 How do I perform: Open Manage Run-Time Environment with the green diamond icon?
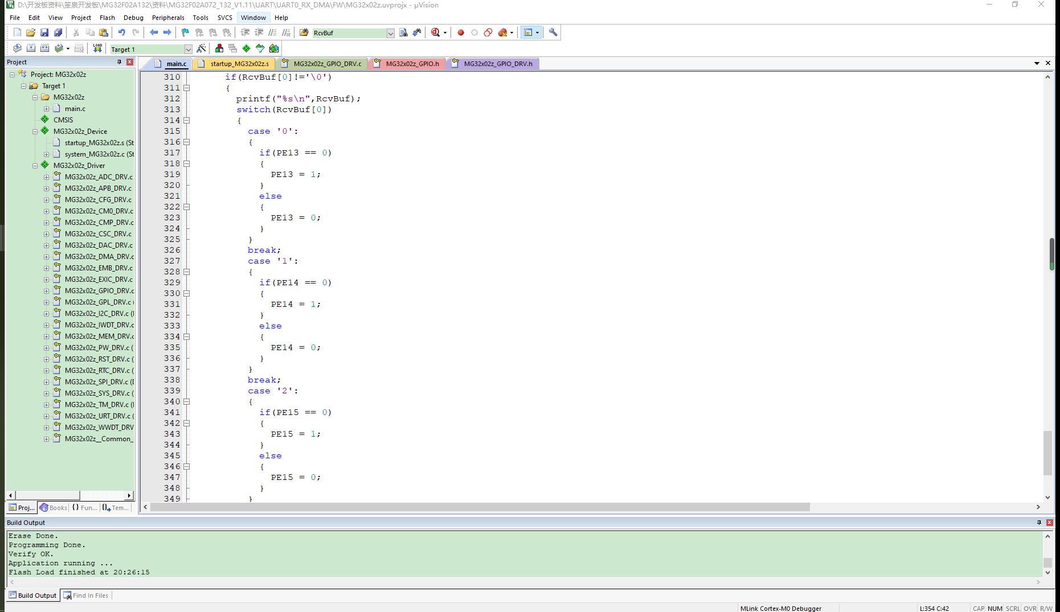pos(247,48)
